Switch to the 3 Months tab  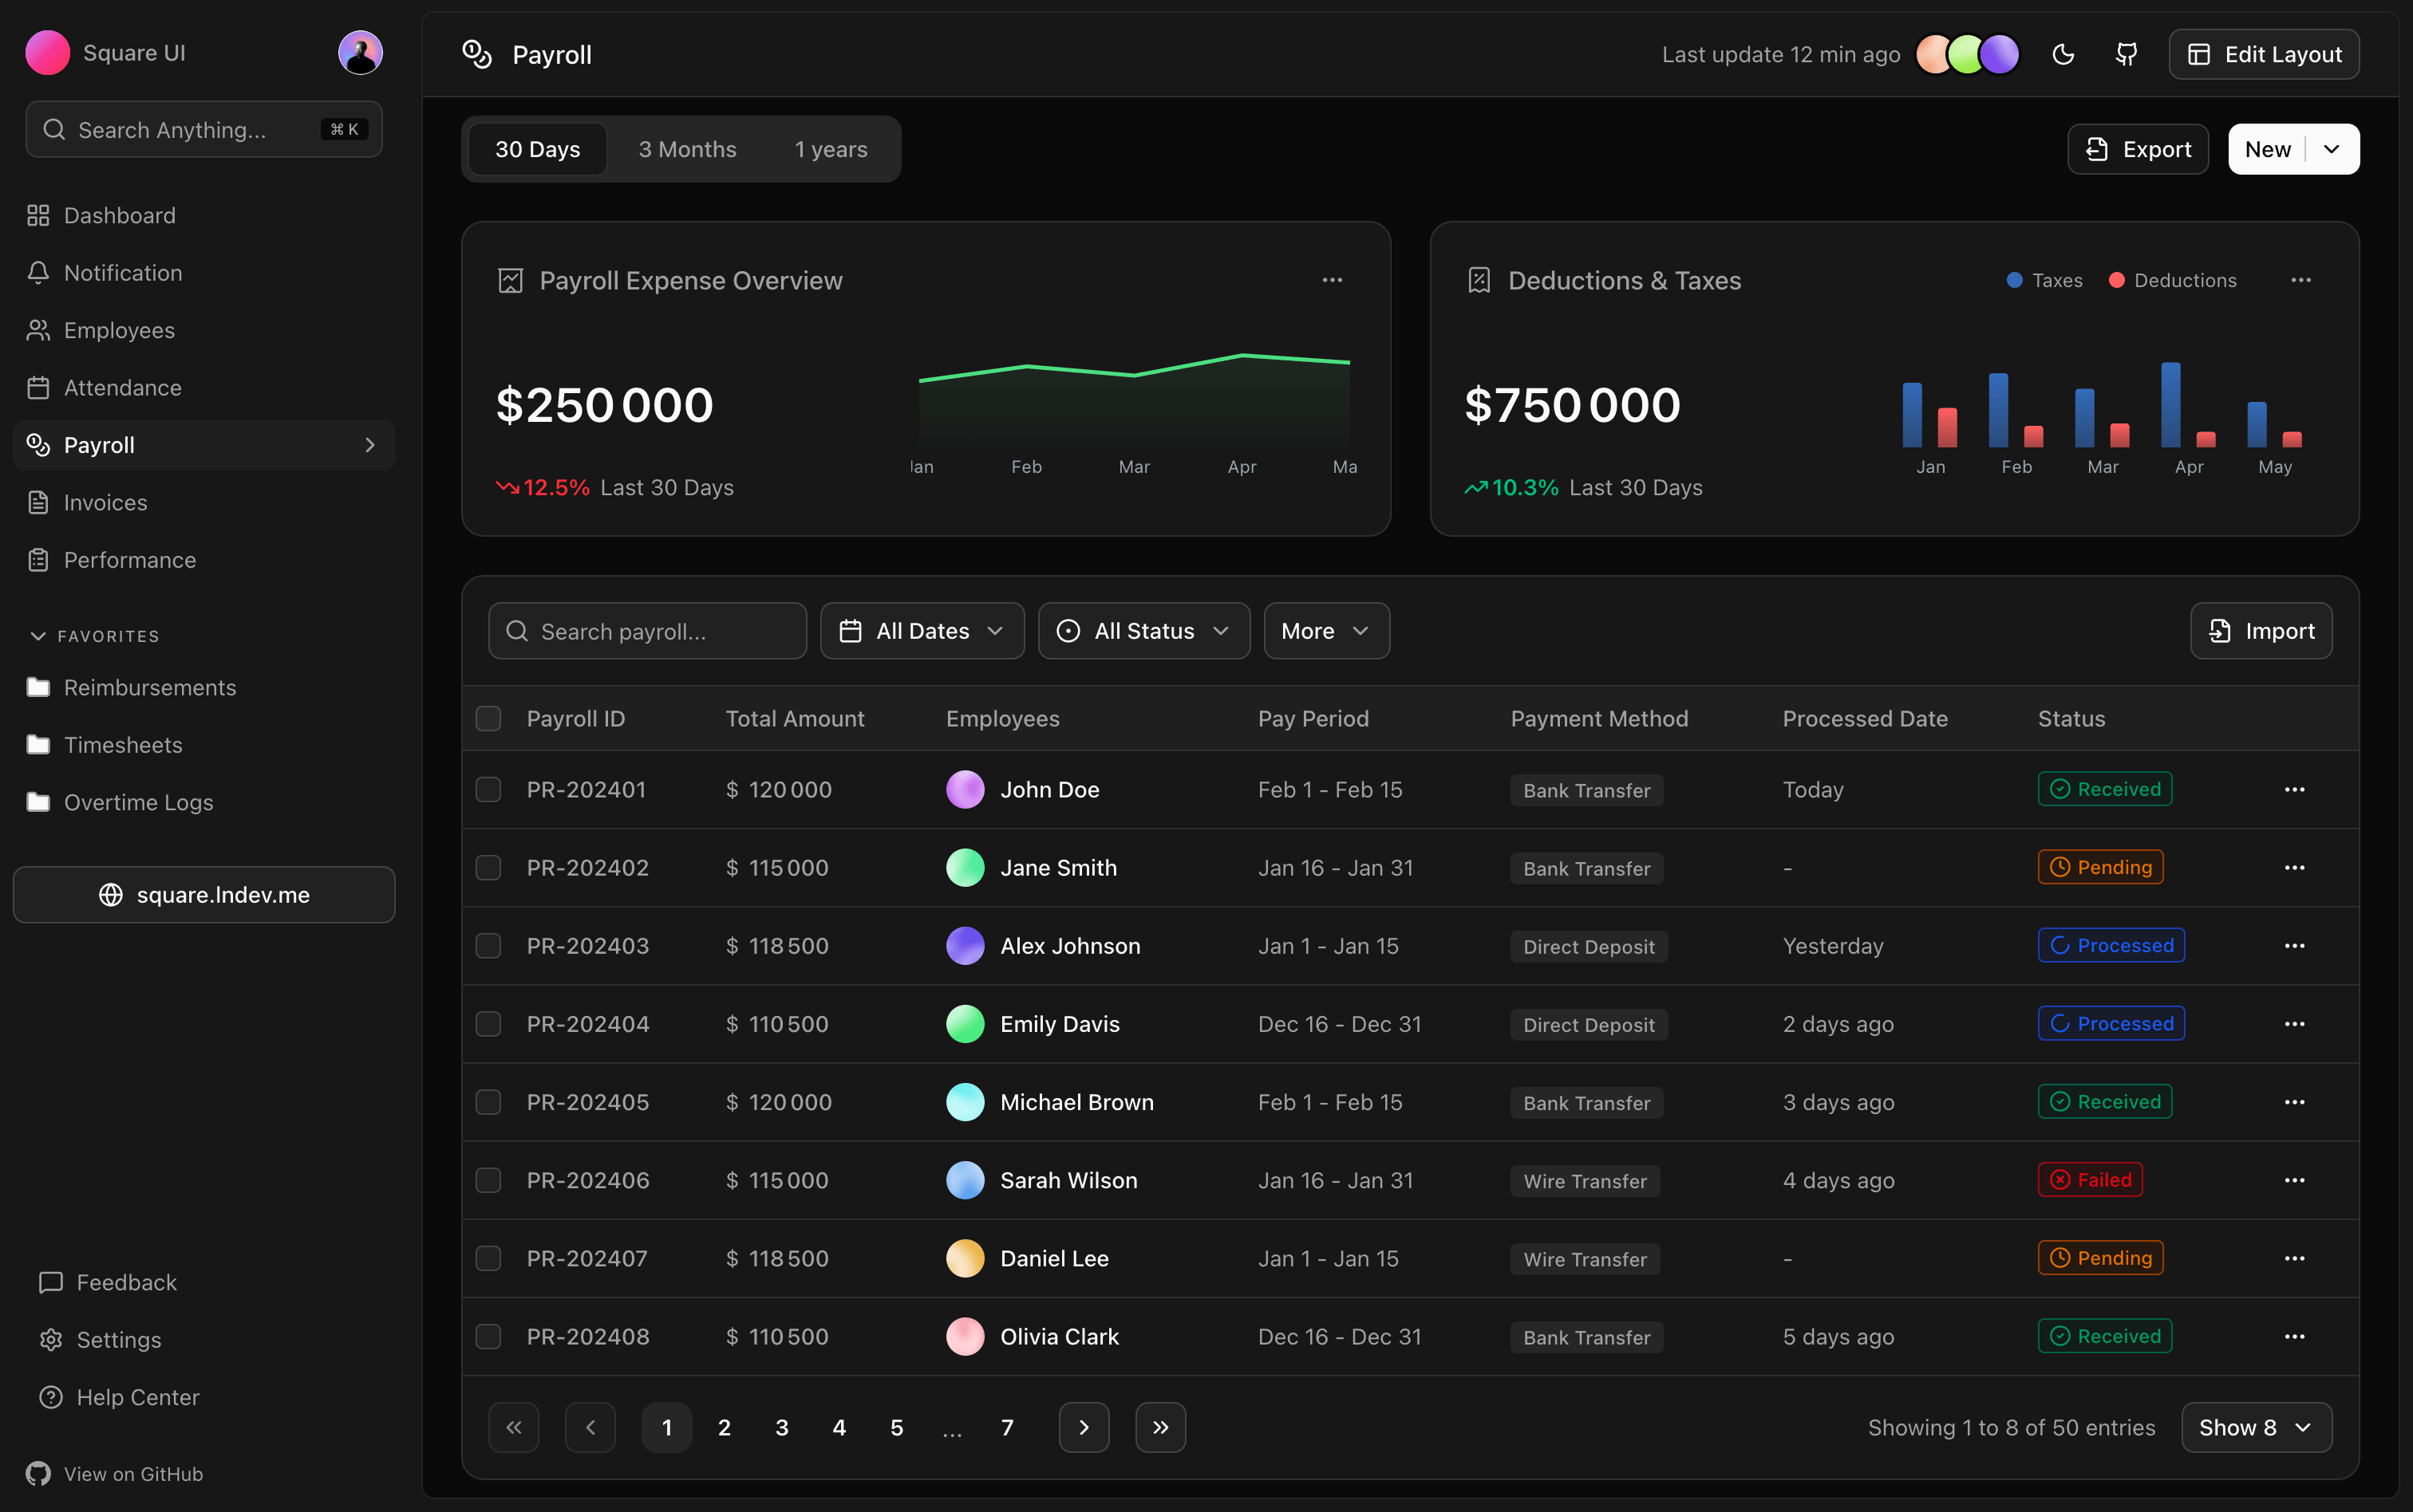pos(687,149)
